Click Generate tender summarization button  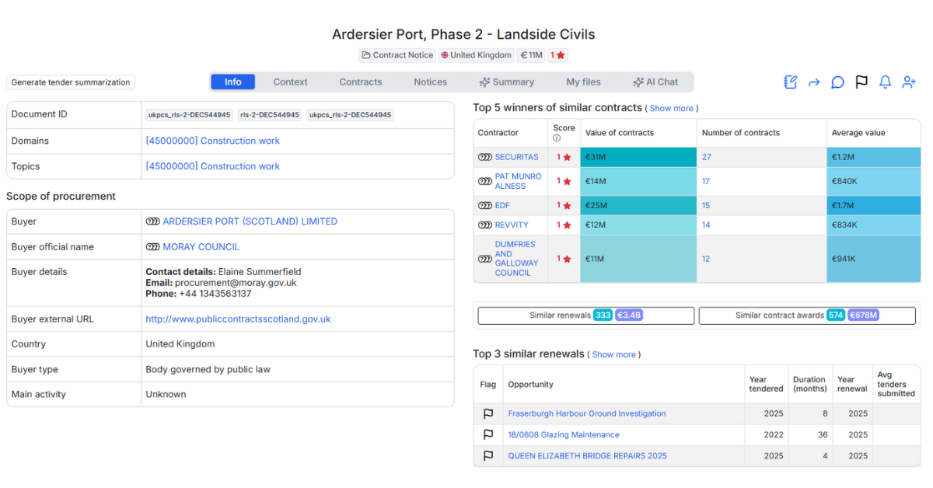pyautogui.click(x=71, y=82)
